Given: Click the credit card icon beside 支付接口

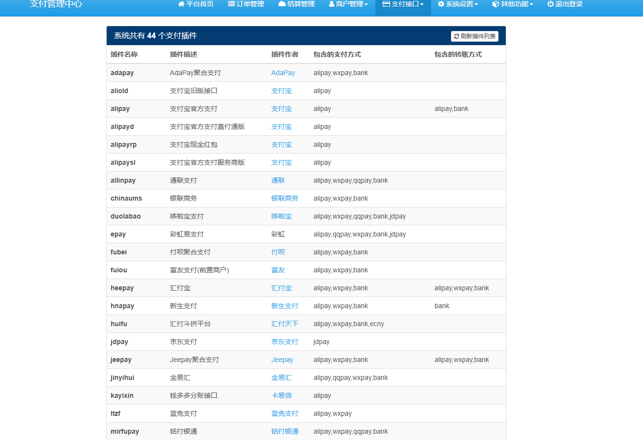Looking at the screenshot, I should tap(386, 4).
